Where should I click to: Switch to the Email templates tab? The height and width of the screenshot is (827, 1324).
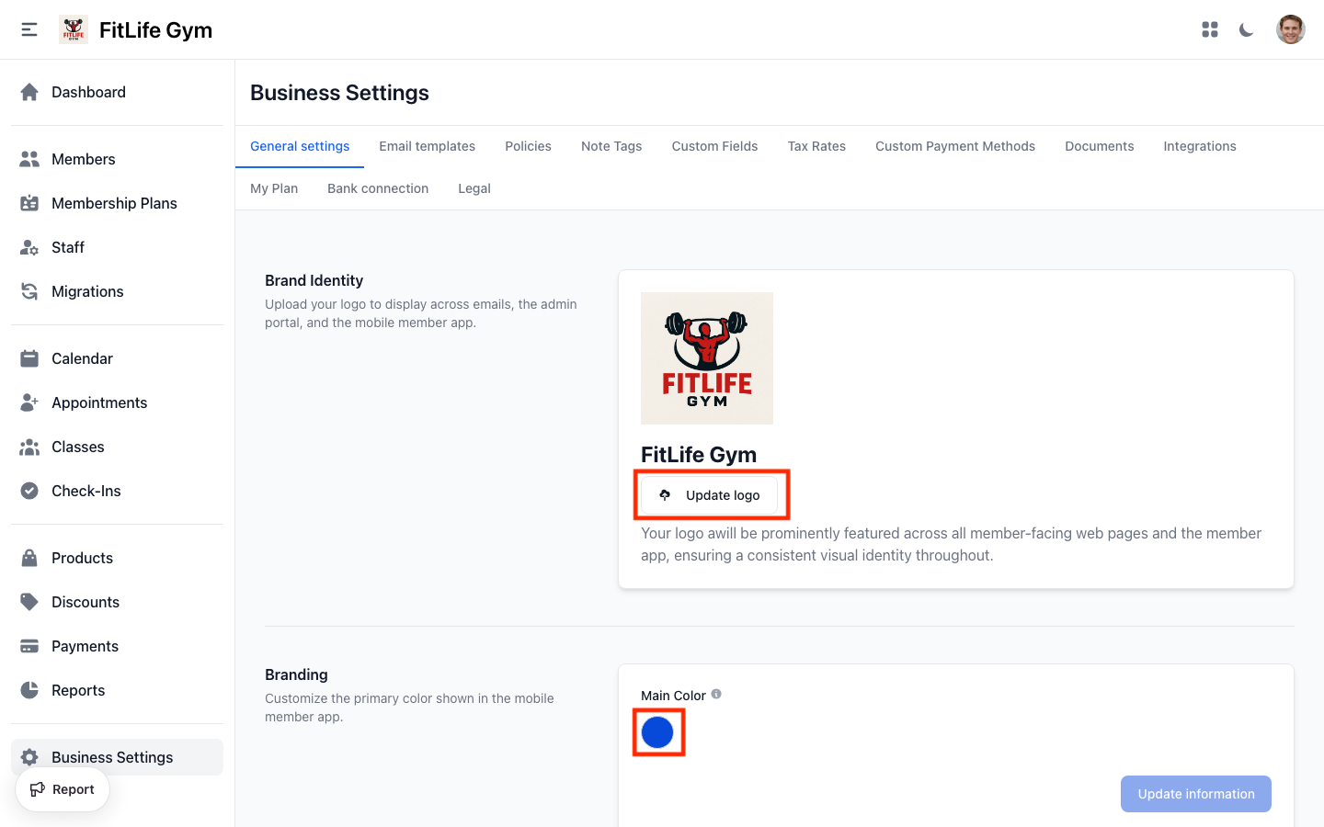[427, 146]
